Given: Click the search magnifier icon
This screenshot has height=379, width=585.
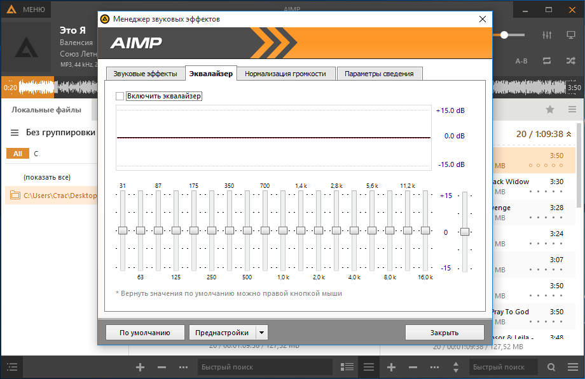Looking at the screenshot, I should tap(551, 368).
